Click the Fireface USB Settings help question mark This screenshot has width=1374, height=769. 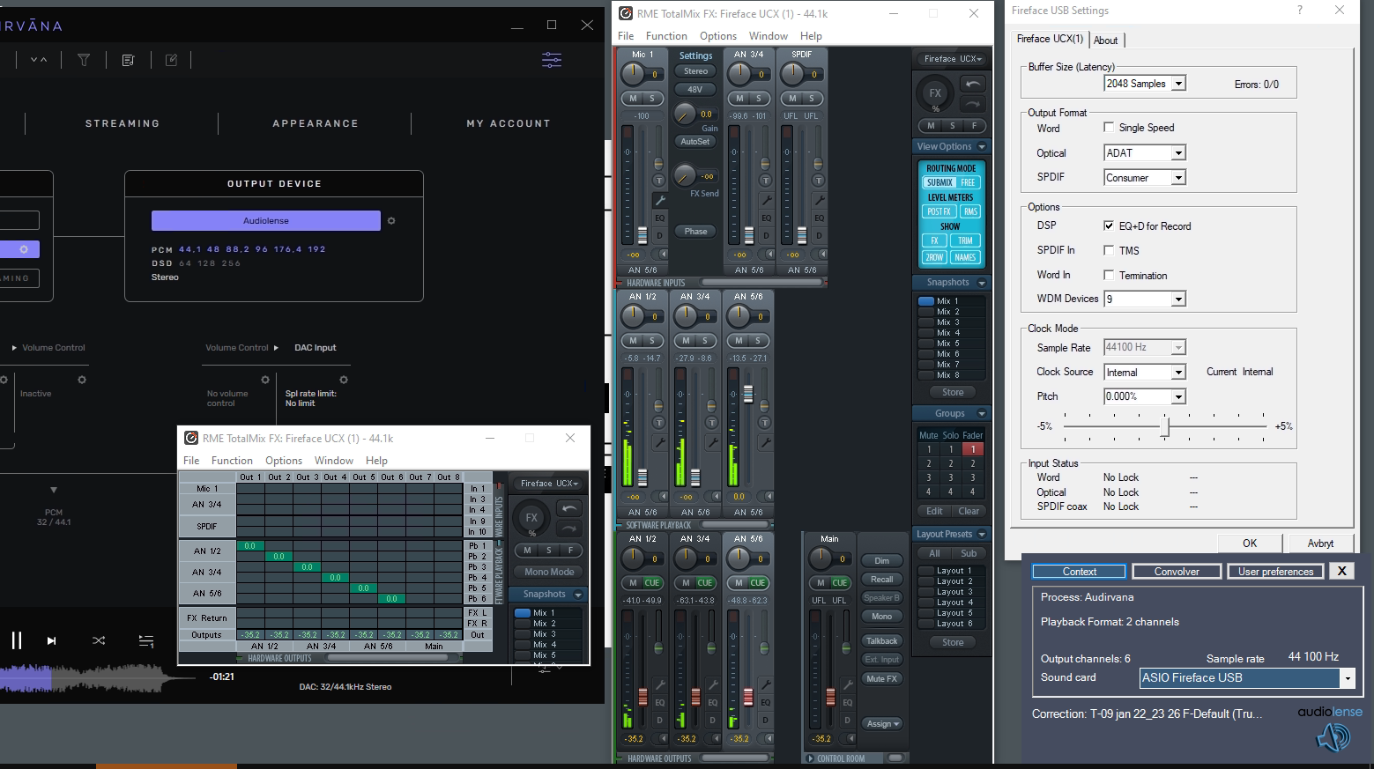(x=1299, y=11)
